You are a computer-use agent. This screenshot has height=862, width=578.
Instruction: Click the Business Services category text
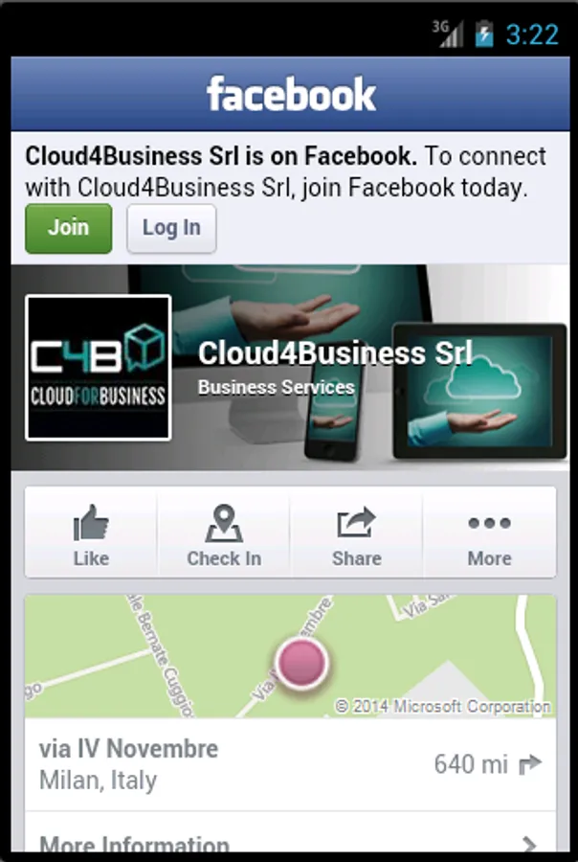click(277, 387)
